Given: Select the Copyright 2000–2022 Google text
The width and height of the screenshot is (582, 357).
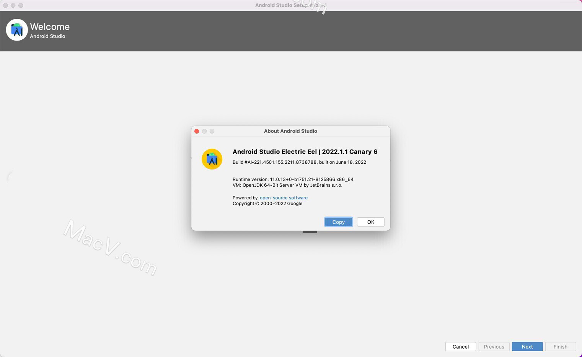Looking at the screenshot, I should click(267, 204).
